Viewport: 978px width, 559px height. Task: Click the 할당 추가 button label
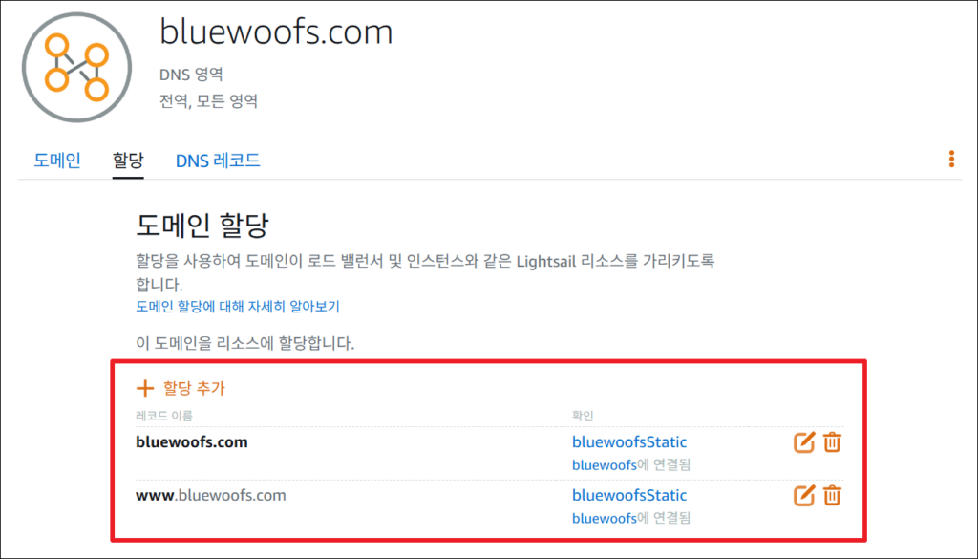click(x=194, y=388)
